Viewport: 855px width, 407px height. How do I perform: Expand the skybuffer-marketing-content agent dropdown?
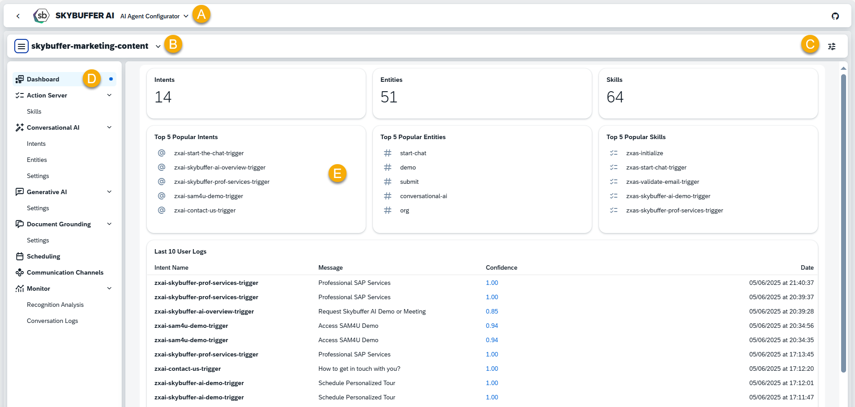(x=158, y=47)
